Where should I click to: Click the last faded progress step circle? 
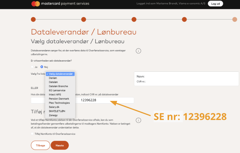coord(235,19)
